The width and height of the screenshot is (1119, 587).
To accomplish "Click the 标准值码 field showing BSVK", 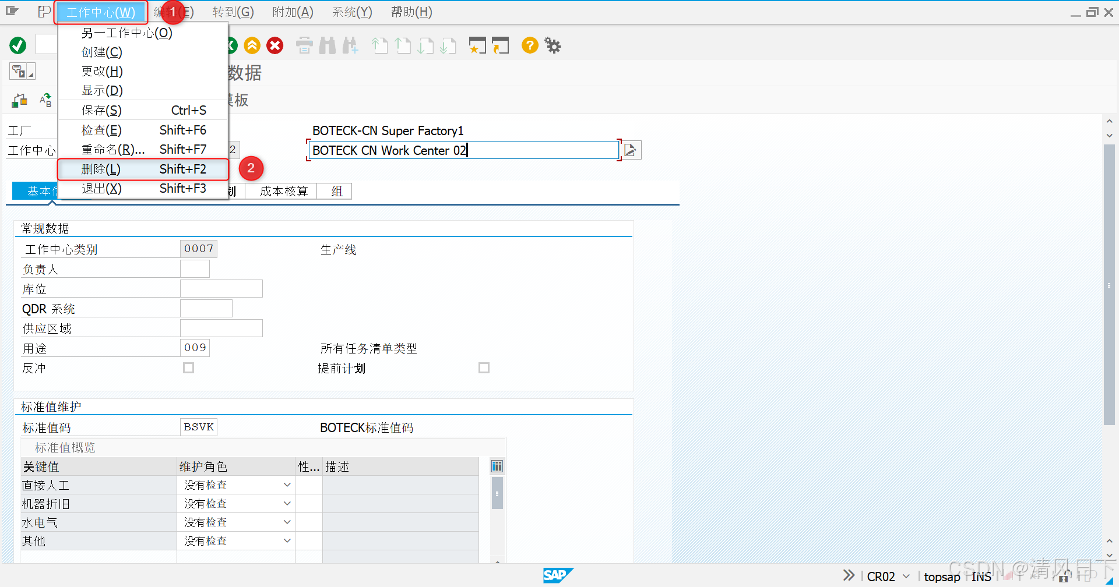I will pos(199,427).
